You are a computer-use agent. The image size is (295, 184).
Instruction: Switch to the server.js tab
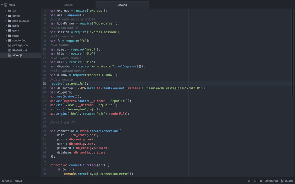(122, 5)
